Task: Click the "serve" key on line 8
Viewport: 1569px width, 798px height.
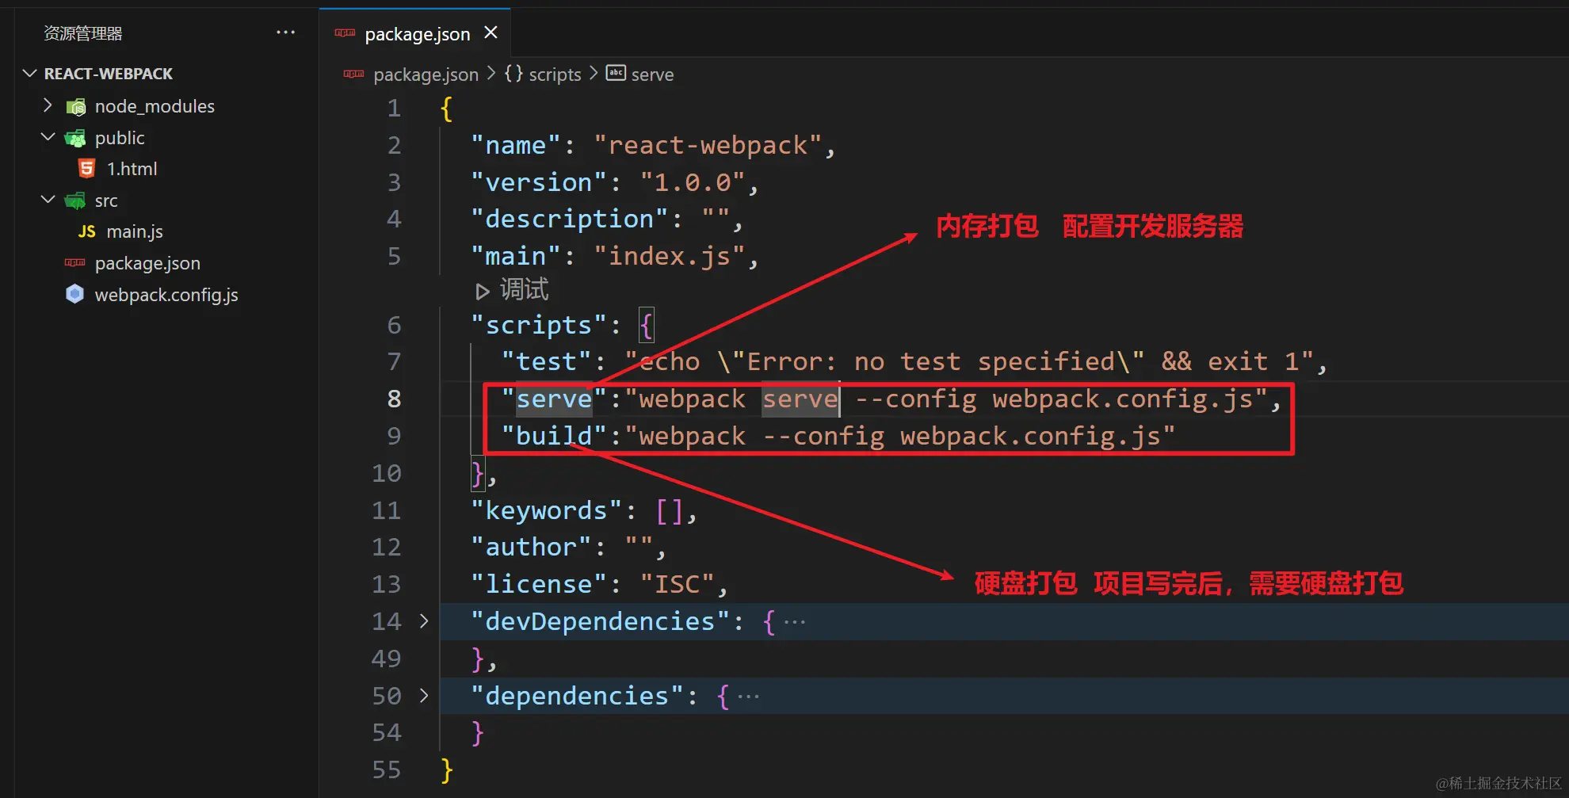Action: click(554, 399)
